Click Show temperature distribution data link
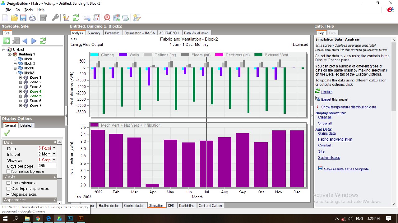The height and width of the screenshot is (223, 398). [349, 107]
